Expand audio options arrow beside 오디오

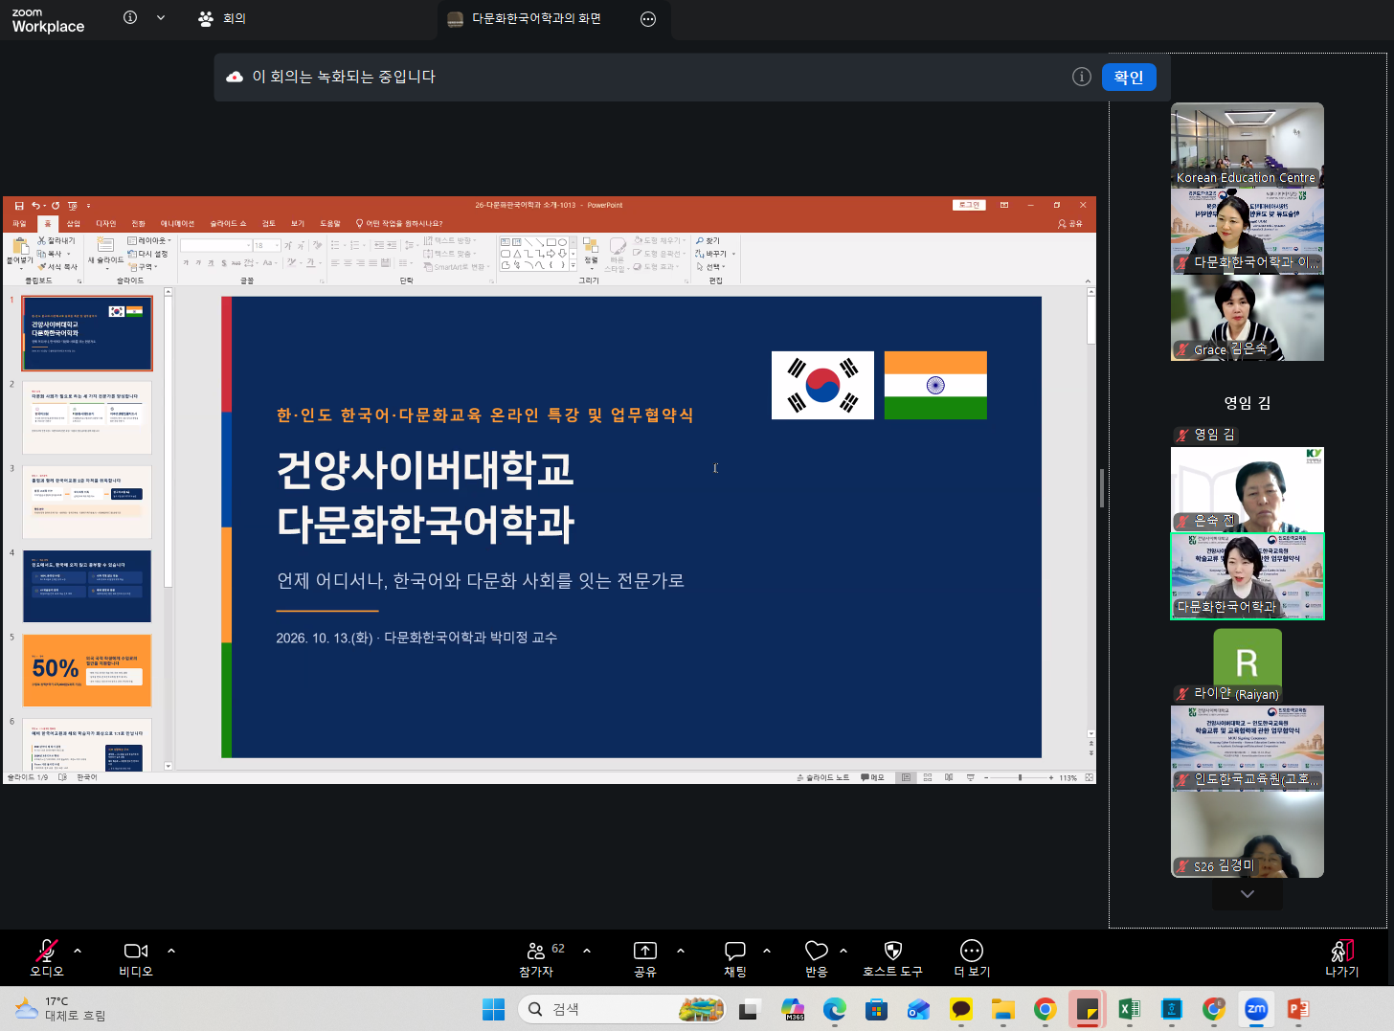pyautogui.click(x=78, y=951)
